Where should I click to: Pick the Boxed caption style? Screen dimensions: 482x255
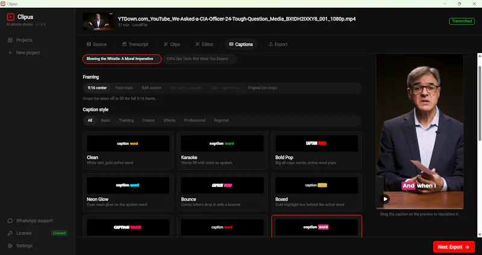point(317,192)
